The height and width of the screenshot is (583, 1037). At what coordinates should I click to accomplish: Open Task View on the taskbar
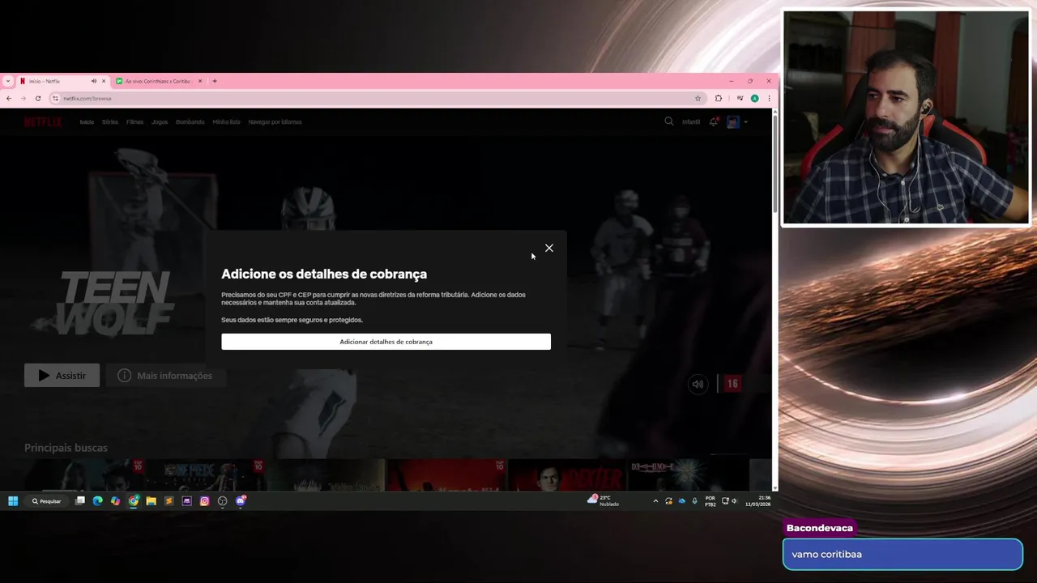tap(80, 501)
